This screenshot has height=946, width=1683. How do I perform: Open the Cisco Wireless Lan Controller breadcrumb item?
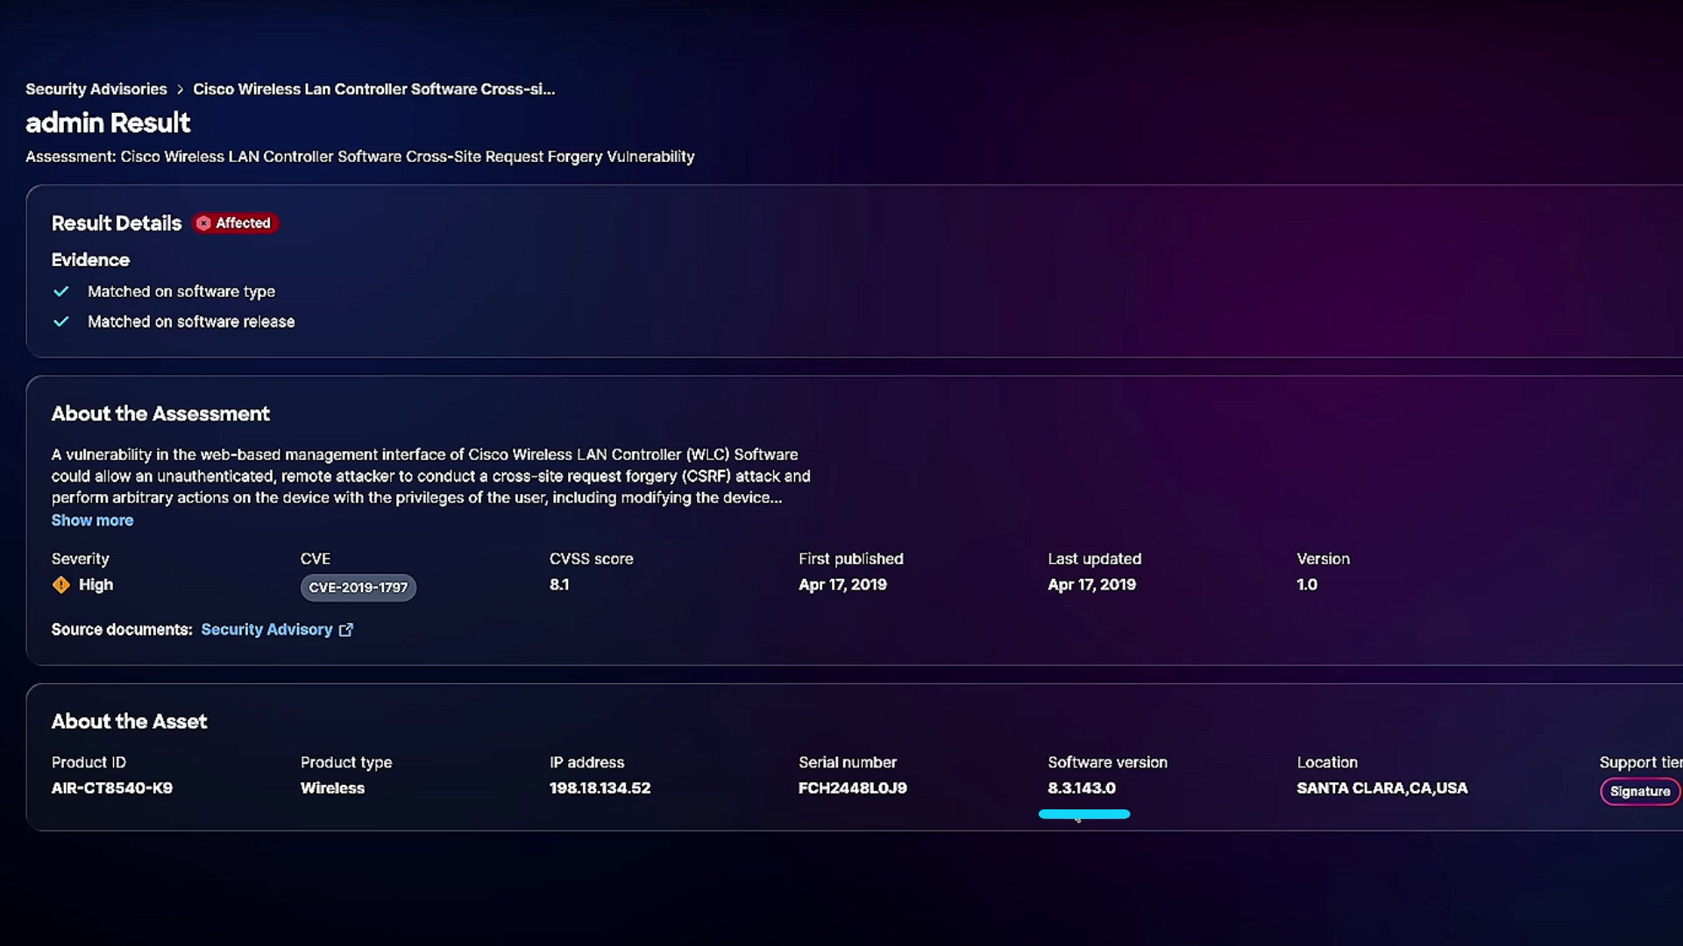pyautogui.click(x=373, y=89)
